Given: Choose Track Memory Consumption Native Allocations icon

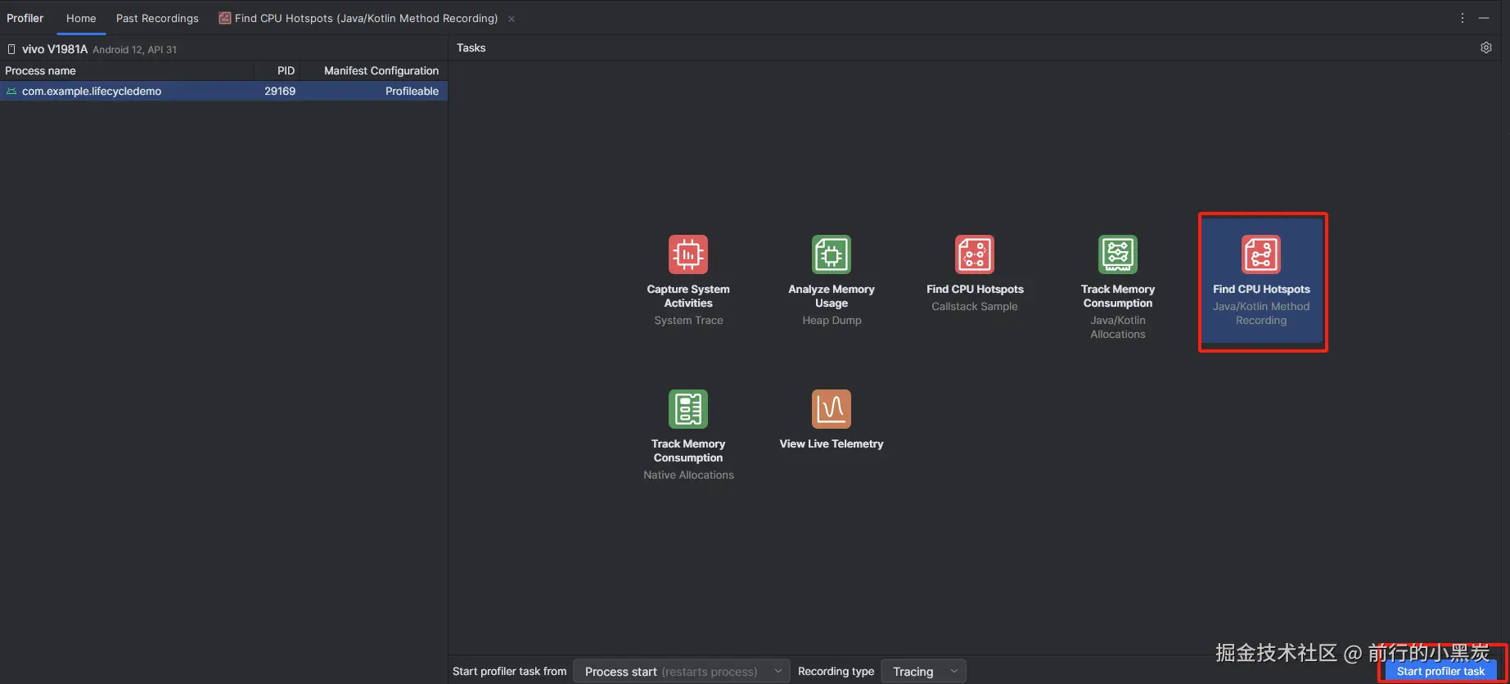Looking at the screenshot, I should pos(687,409).
